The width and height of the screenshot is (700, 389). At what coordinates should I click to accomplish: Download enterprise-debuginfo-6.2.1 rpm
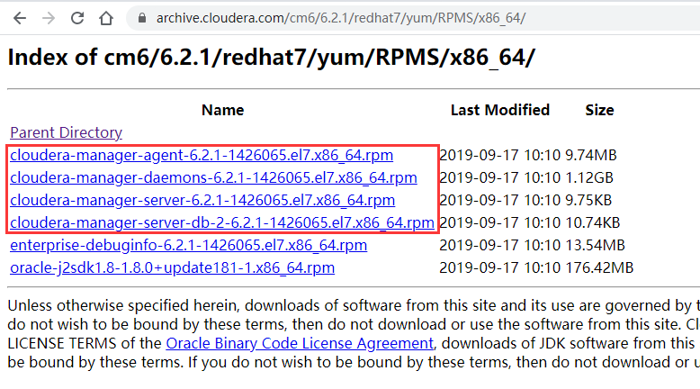pos(188,245)
